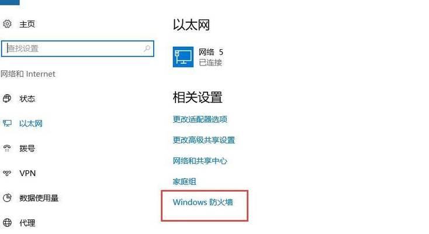Image resolution: width=429 pixels, height=234 pixels.
Task: Open the 拨号 settings page
Action: (x=27, y=149)
